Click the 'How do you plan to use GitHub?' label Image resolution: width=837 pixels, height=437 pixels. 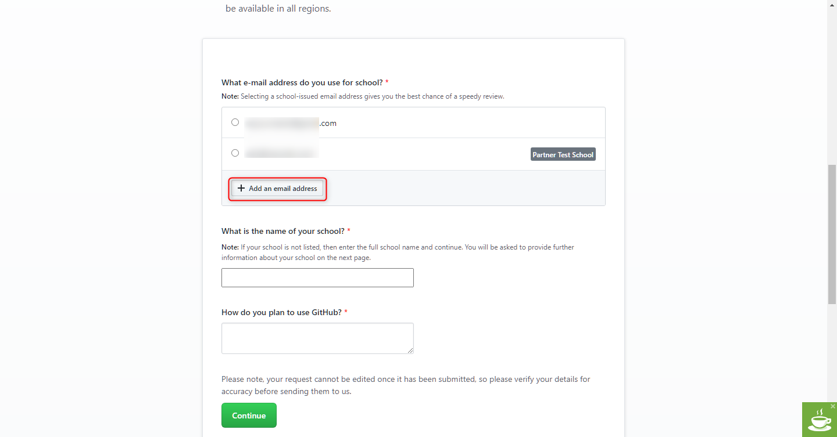(x=281, y=312)
